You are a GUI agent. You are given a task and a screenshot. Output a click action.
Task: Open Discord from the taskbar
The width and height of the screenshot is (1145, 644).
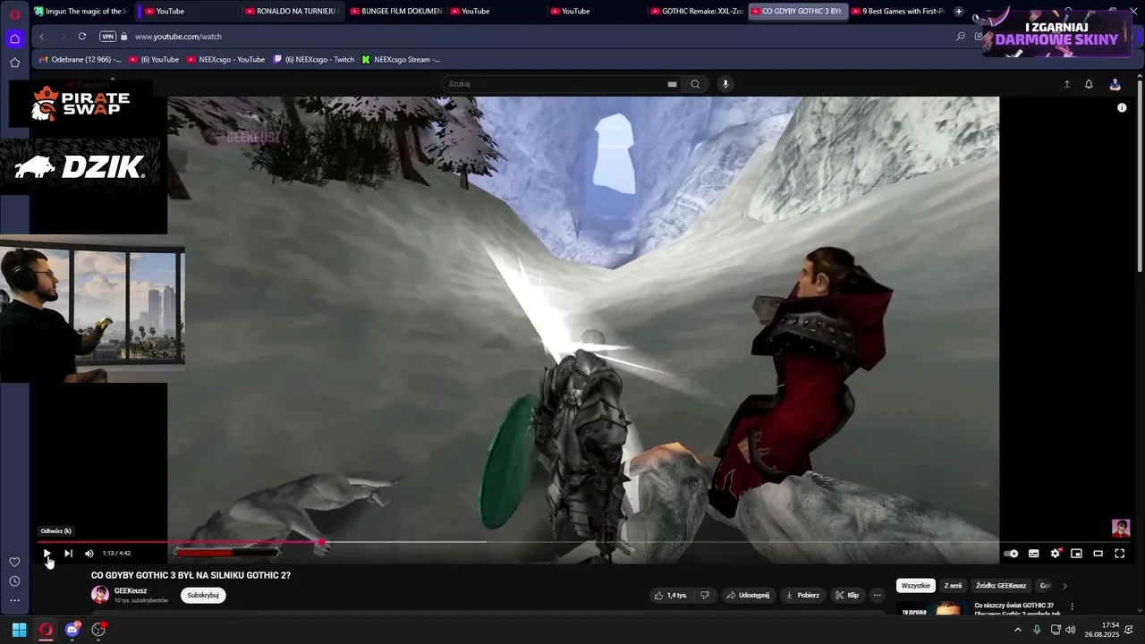pos(72,630)
